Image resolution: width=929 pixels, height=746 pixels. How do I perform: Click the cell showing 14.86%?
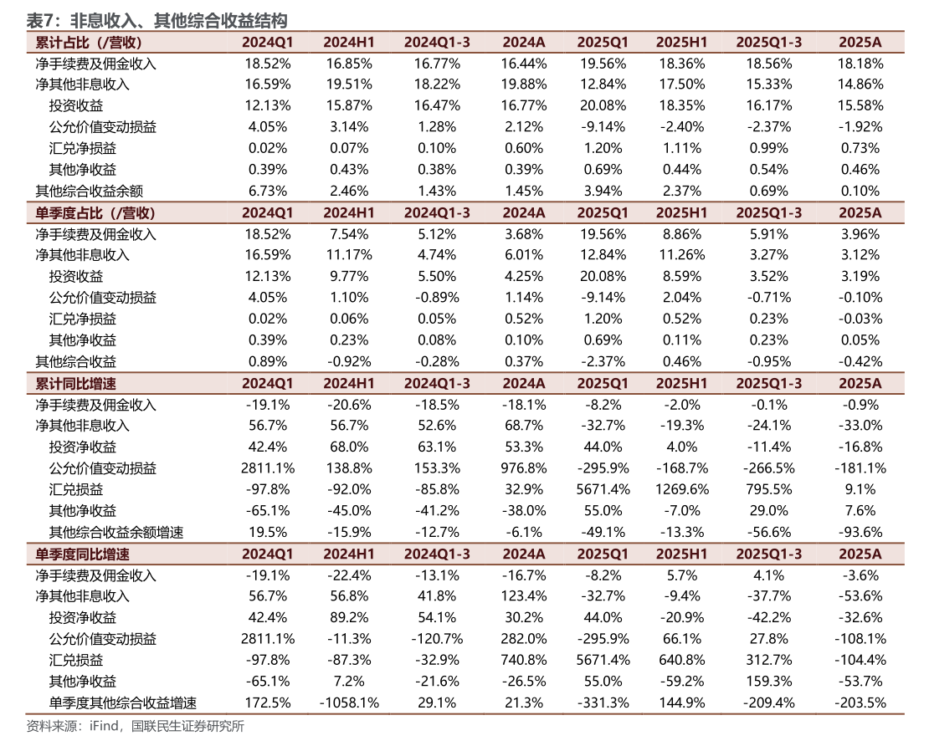pos(860,84)
